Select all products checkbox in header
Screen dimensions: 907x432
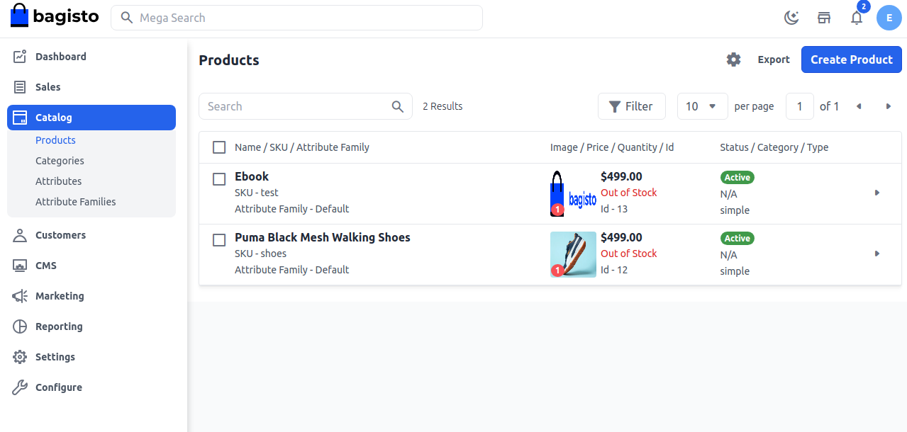point(220,147)
